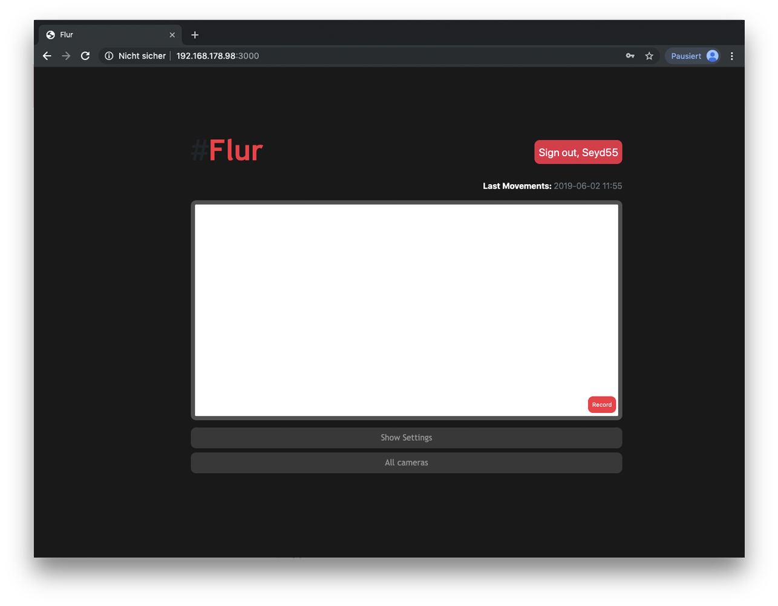Open a new browser tab
778x606 pixels.
195,35
